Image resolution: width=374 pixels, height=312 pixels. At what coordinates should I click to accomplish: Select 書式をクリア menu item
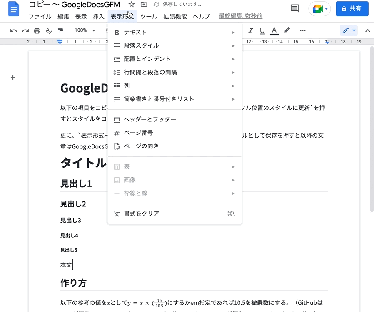[175, 214]
